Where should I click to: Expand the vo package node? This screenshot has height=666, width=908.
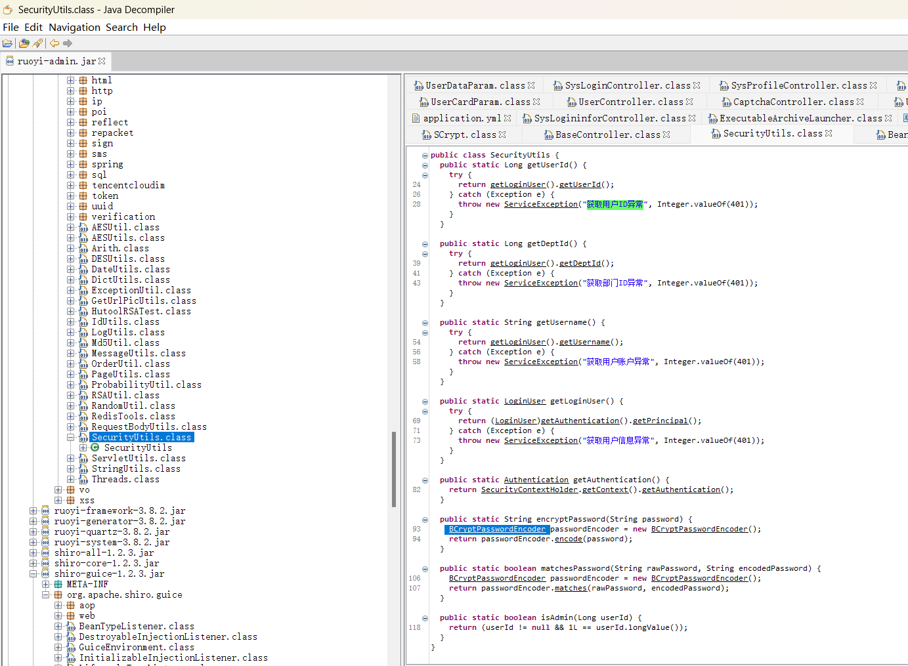(58, 489)
